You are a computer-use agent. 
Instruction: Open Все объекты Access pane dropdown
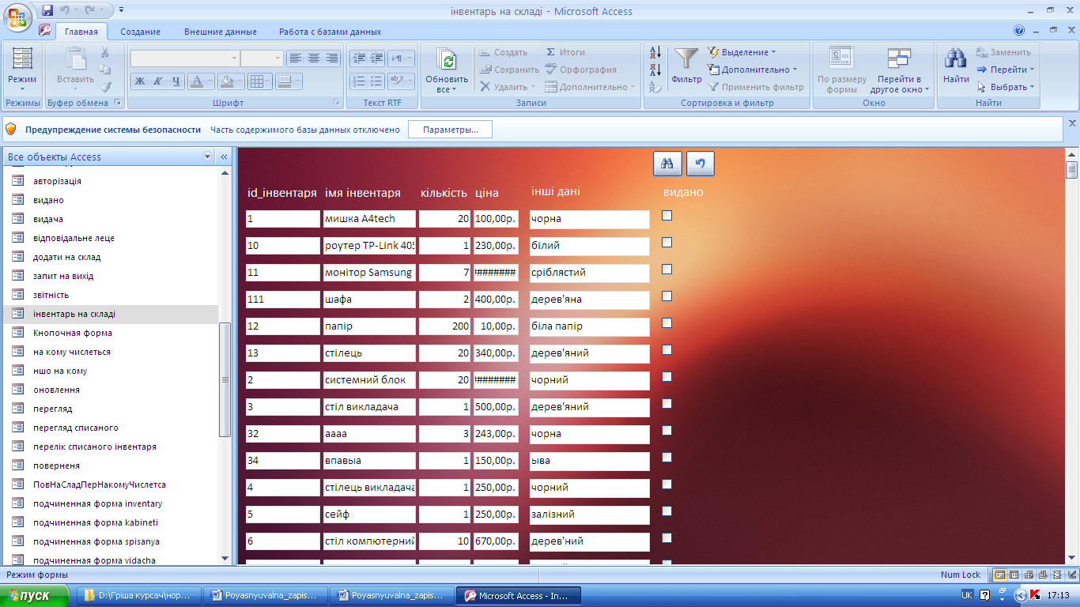click(x=208, y=156)
